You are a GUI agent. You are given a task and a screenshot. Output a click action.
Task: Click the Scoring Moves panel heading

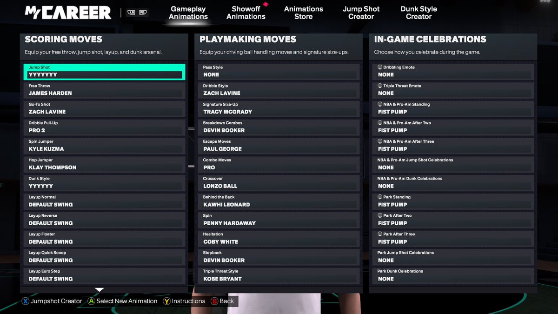[x=64, y=40]
